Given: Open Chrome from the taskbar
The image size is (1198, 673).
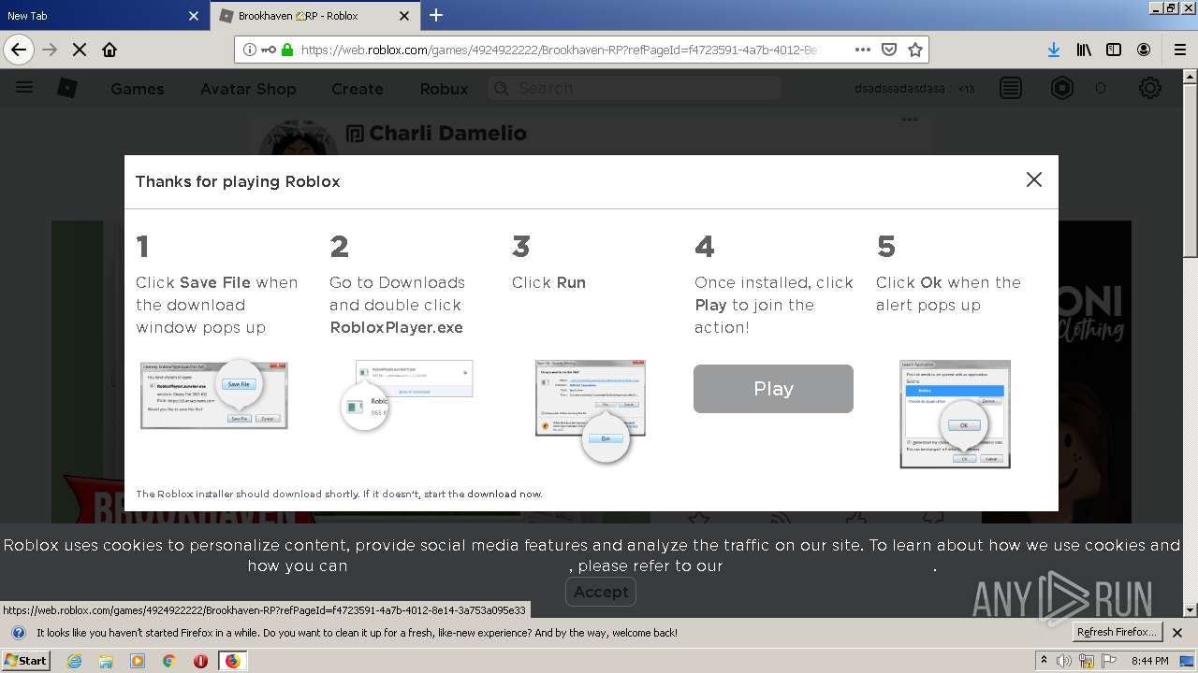Looking at the screenshot, I should point(168,661).
